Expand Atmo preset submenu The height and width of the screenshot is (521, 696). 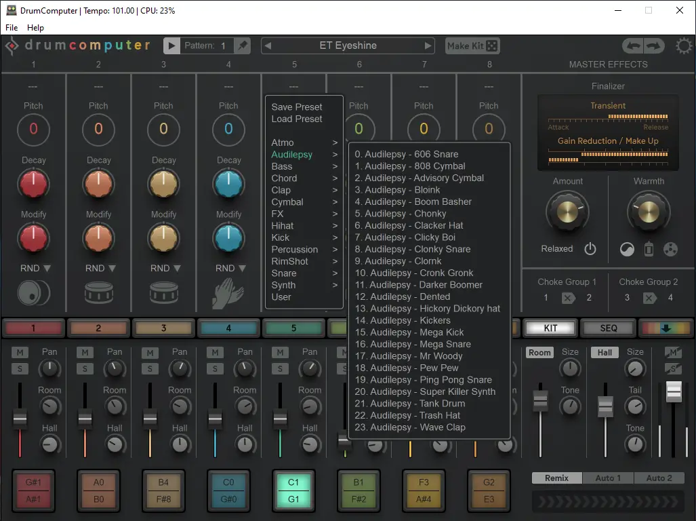304,142
